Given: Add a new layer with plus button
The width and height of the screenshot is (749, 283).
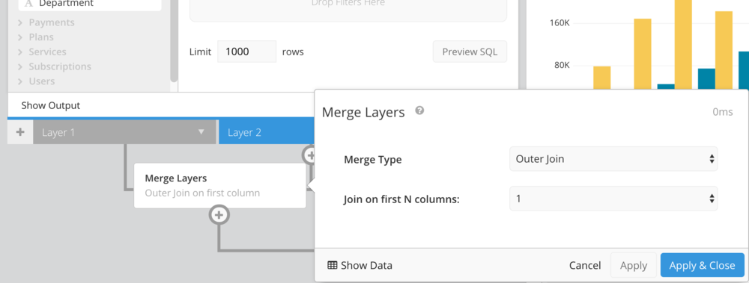Looking at the screenshot, I should [20, 132].
